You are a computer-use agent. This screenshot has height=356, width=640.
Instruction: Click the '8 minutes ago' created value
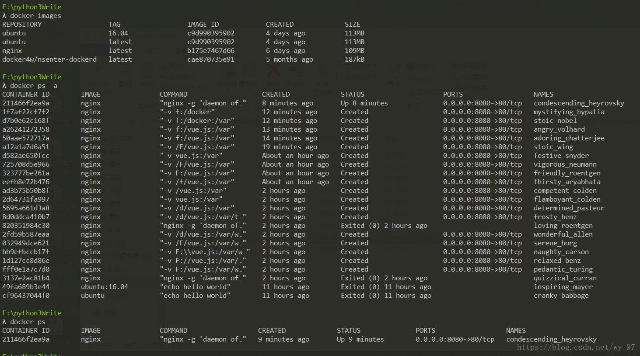(287, 103)
